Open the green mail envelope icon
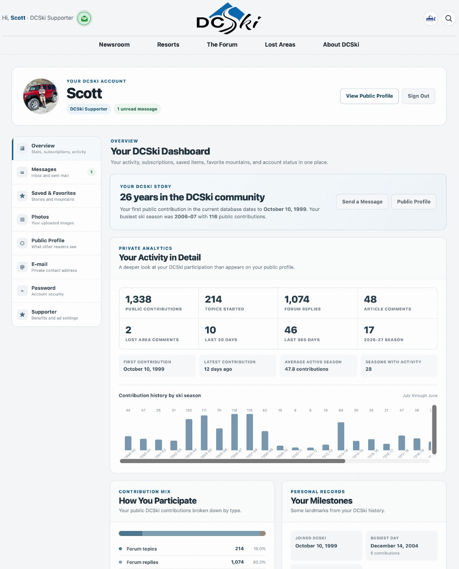Viewport: 459px width, 569px height. point(84,18)
